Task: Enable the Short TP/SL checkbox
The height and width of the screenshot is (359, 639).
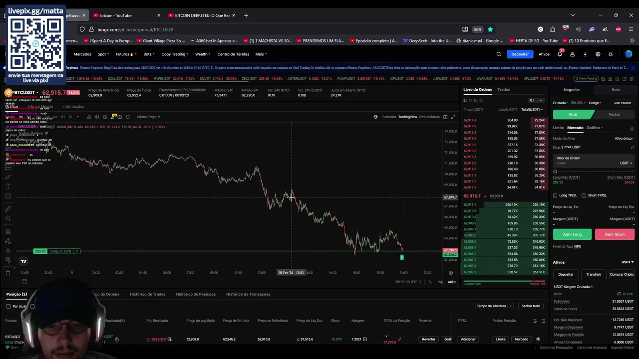Action: tap(584, 195)
